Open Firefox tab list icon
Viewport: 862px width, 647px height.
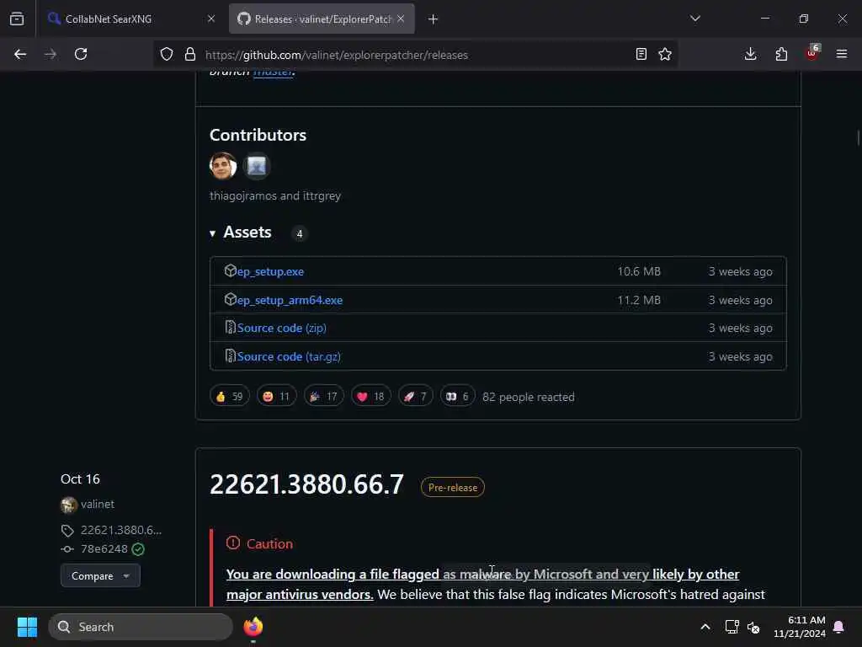(x=17, y=19)
